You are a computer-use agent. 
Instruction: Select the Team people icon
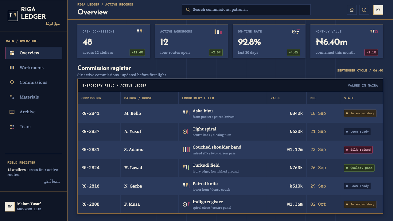[x=12, y=126]
